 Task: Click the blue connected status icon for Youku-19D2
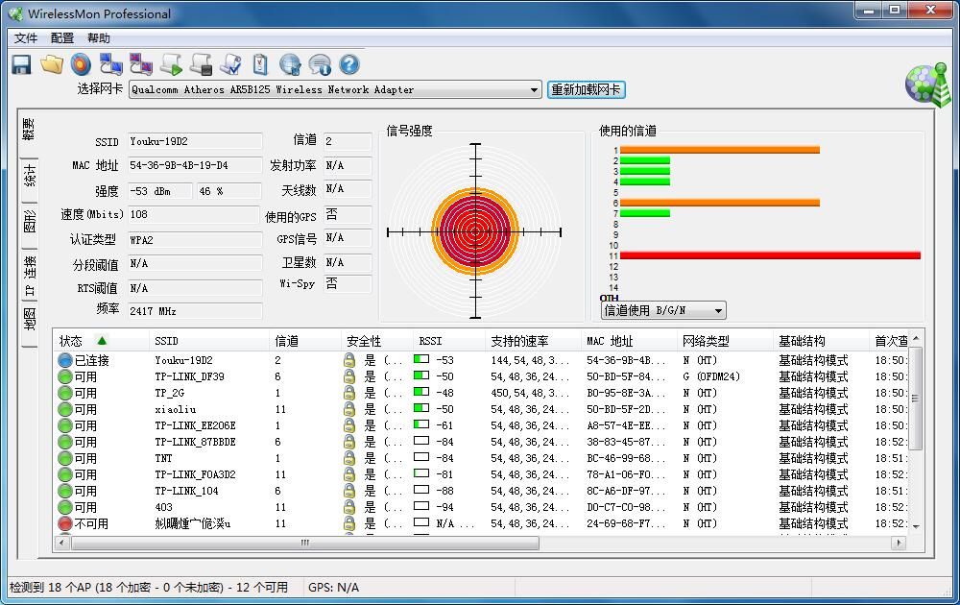(65, 360)
